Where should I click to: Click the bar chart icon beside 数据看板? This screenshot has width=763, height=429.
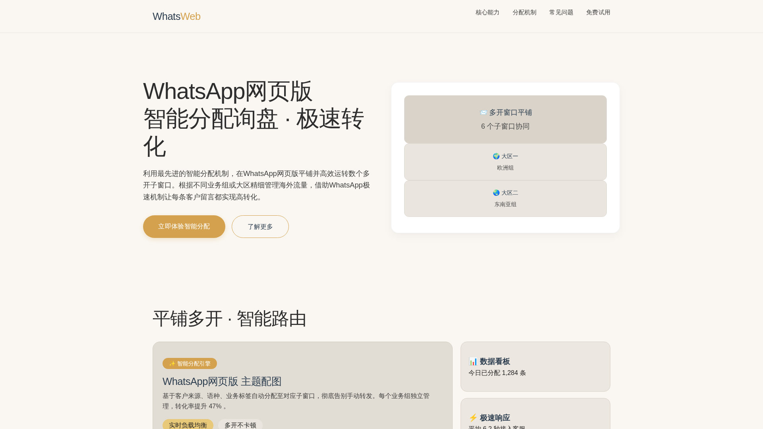(473, 361)
